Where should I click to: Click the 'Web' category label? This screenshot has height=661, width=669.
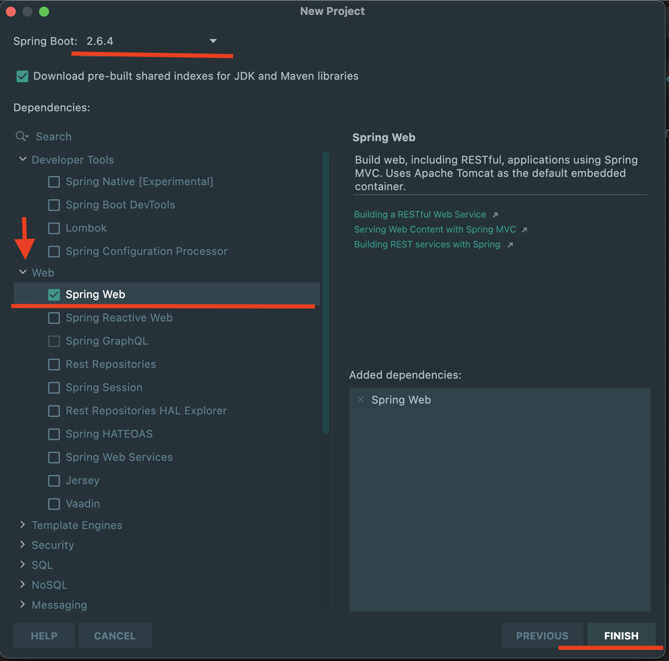pyautogui.click(x=43, y=273)
